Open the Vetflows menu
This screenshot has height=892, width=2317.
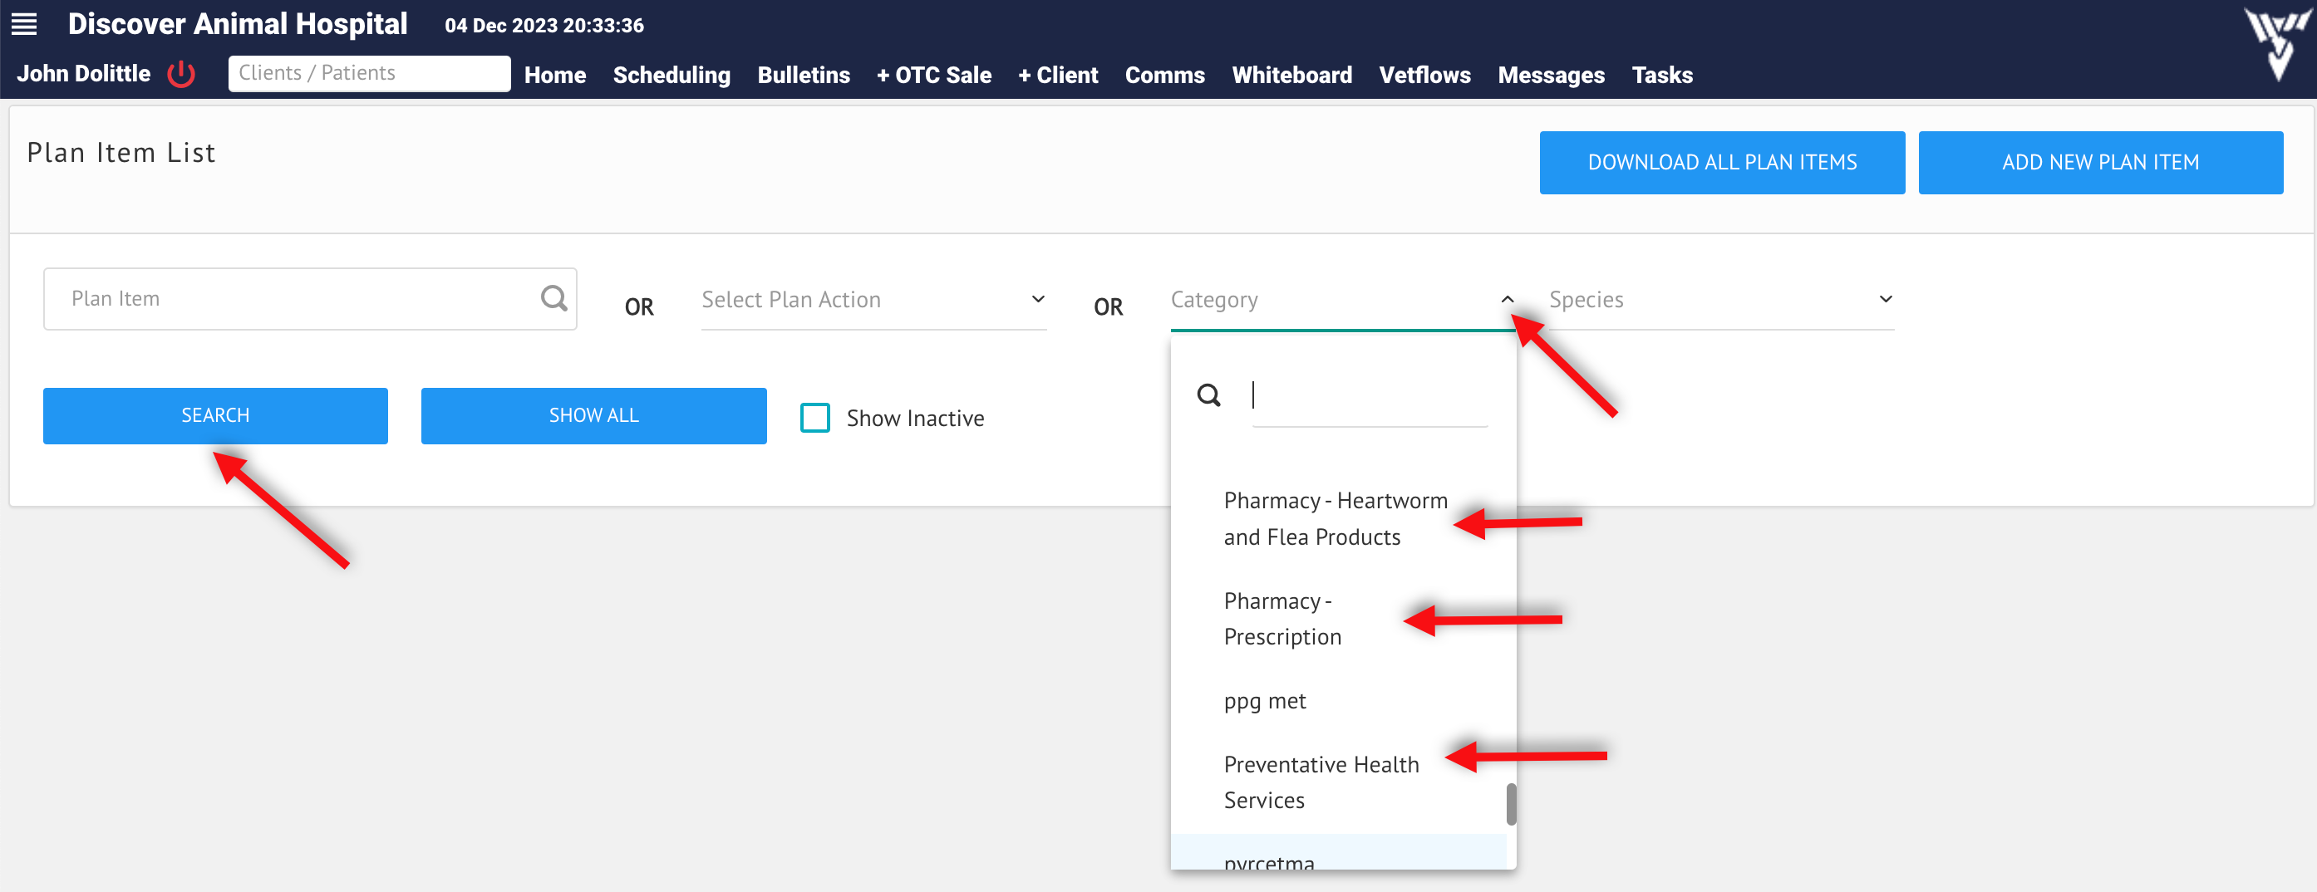pos(1424,75)
